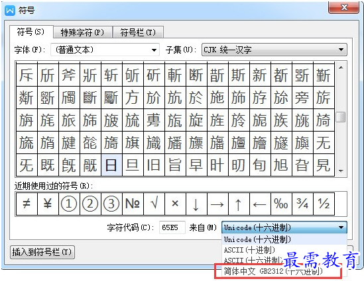Select the 族 character in grid
364x281 pixels.
click(x=281, y=120)
